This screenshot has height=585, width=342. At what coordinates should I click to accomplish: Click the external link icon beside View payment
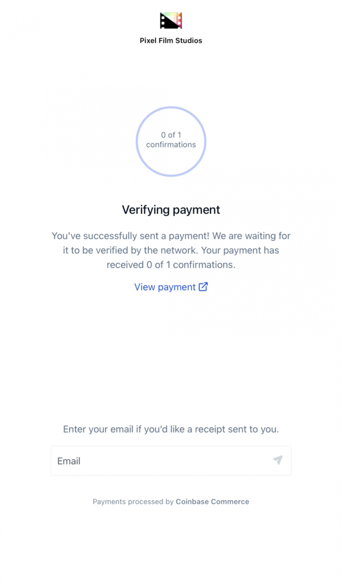coord(203,287)
